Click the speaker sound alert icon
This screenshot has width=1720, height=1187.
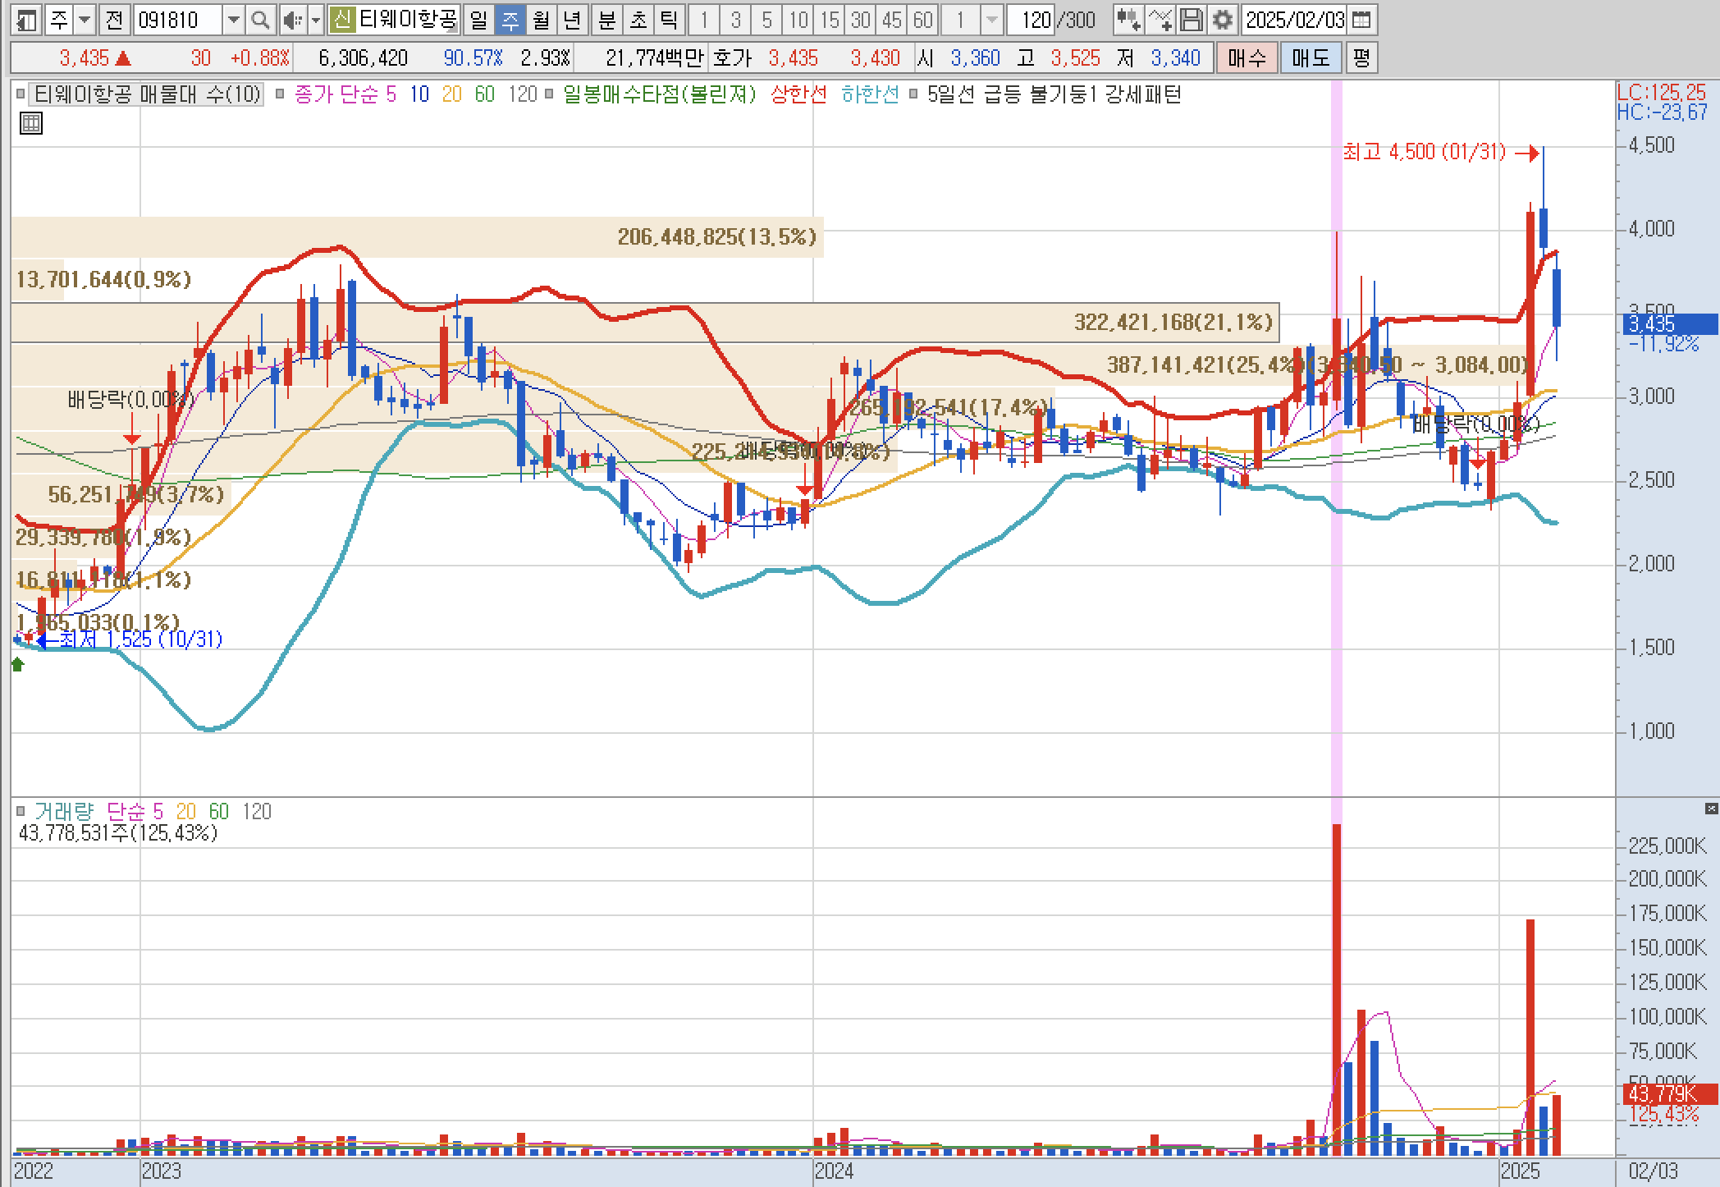pos(291,20)
